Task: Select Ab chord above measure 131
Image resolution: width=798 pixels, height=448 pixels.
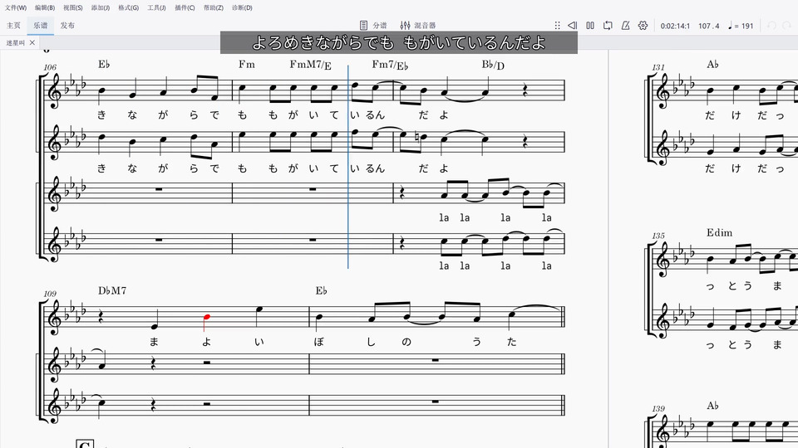Action: pyautogui.click(x=712, y=65)
